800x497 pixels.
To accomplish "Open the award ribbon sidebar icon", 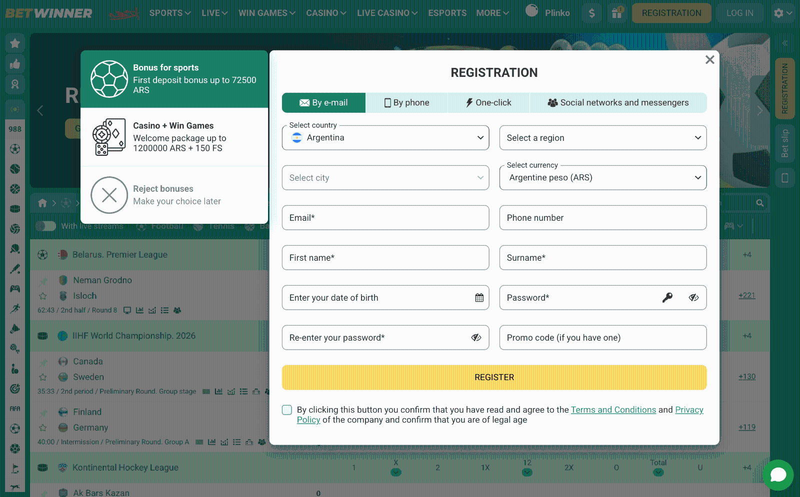I will click(15, 84).
